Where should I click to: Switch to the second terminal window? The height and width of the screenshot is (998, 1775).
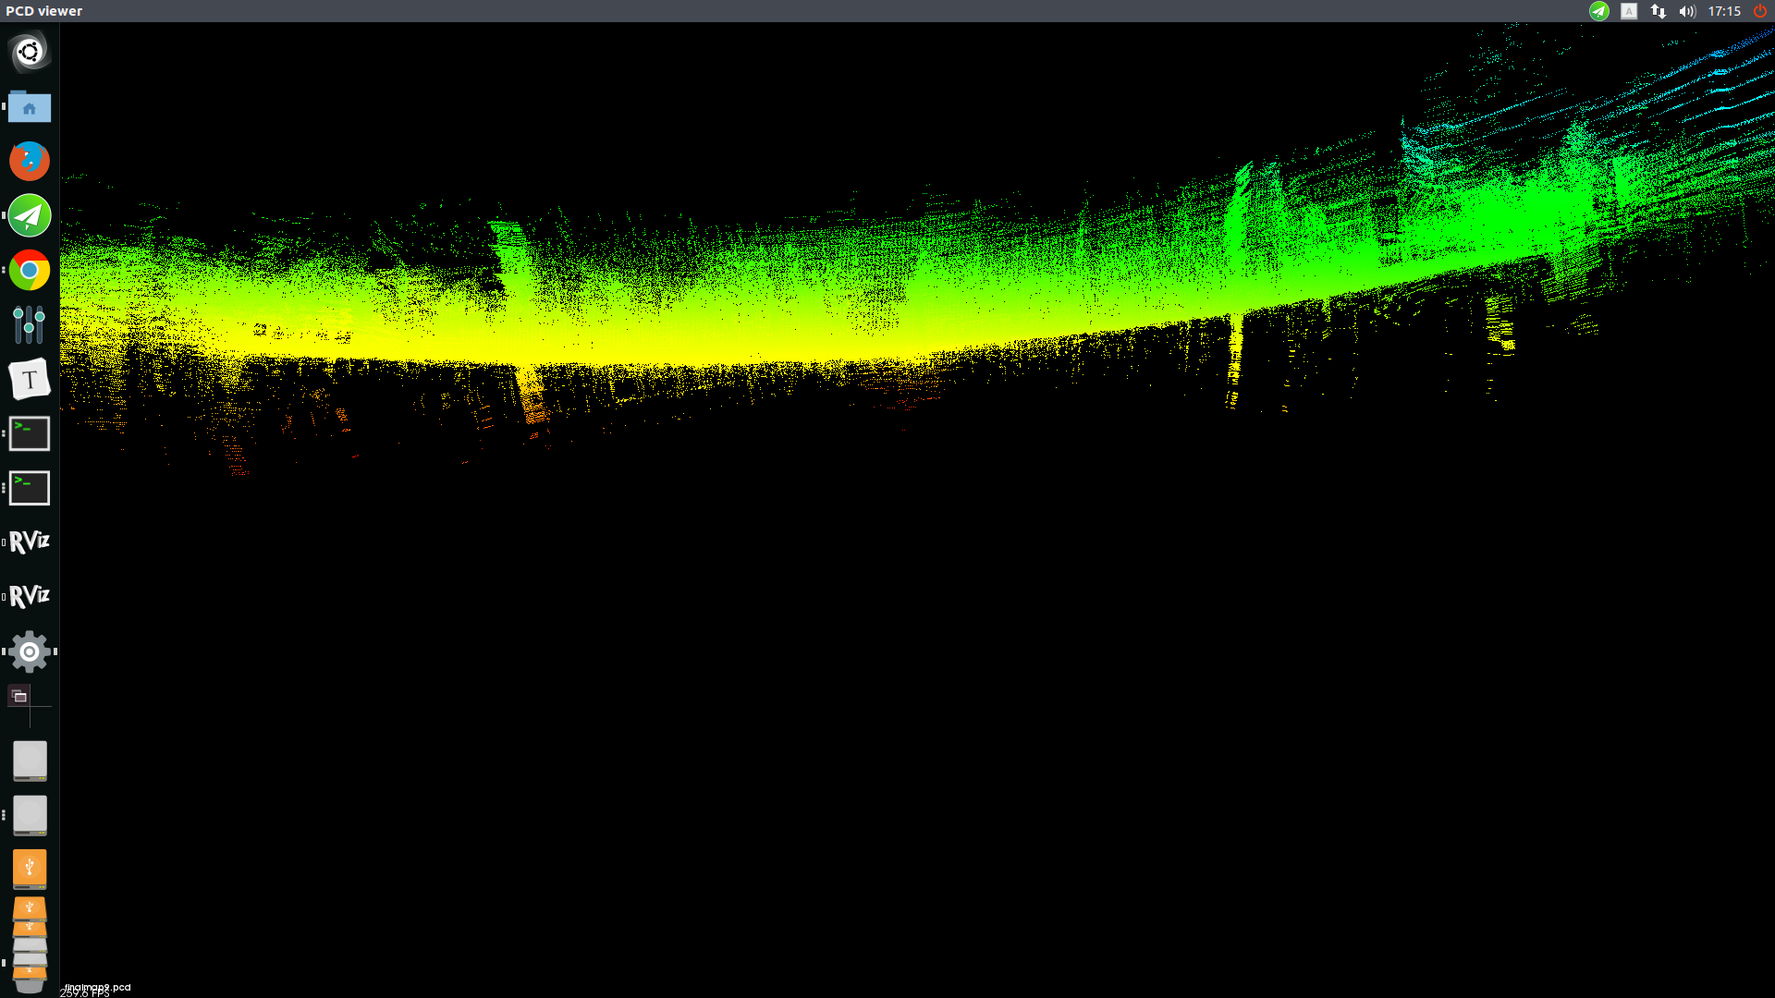pyautogui.click(x=30, y=488)
